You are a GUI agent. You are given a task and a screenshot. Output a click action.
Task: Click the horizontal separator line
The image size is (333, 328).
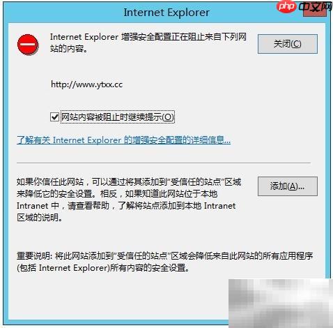[x=164, y=163]
